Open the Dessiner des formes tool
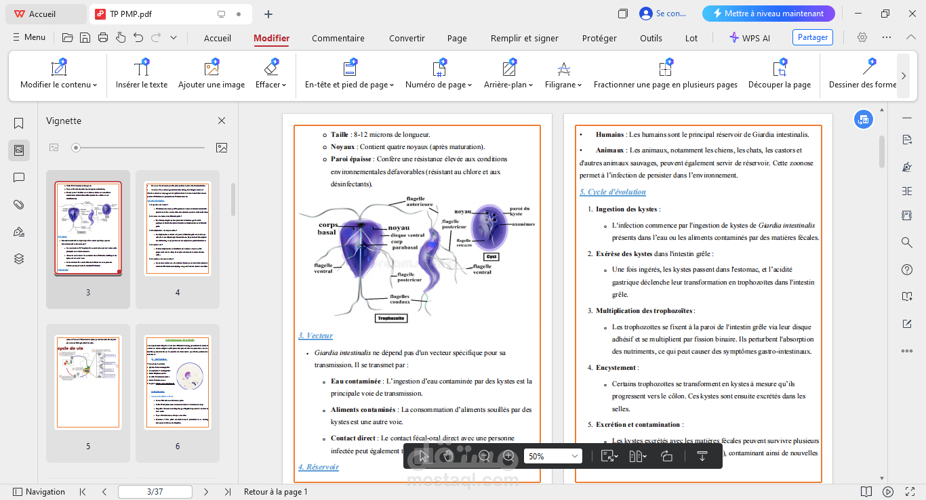Viewport: 926px width, 500px height. click(x=862, y=75)
